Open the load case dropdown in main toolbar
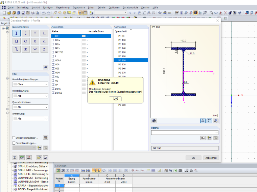The width and height of the screenshot is (257, 192). [111, 13]
